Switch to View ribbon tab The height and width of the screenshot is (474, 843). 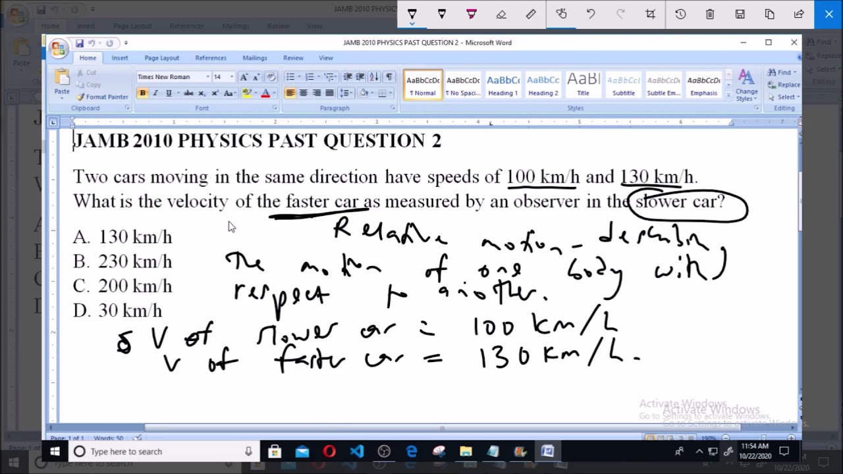[326, 58]
